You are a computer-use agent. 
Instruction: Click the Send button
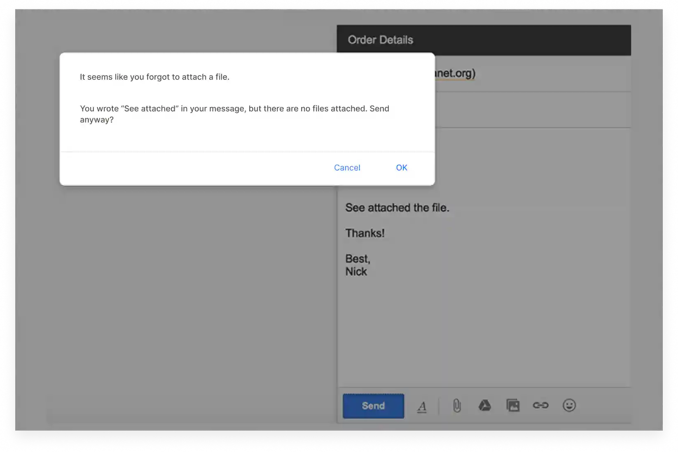coord(373,406)
